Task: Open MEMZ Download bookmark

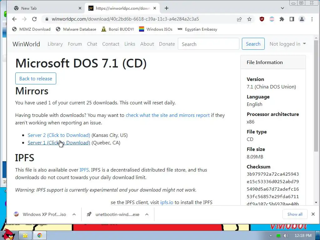Action: tap(31, 29)
